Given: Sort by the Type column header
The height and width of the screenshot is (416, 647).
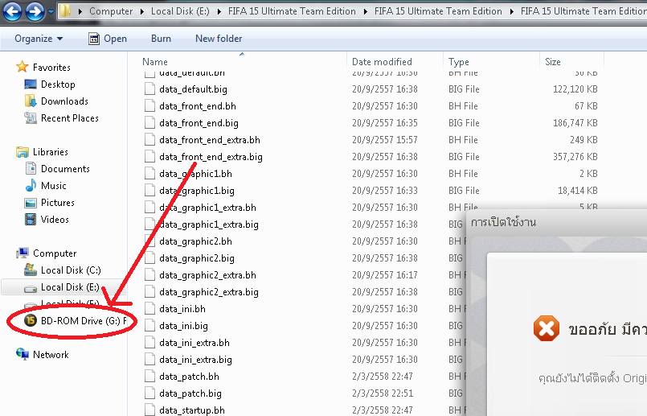Looking at the screenshot, I should [x=458, y=62].
